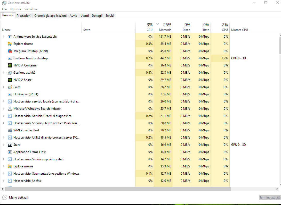Click the LEDKeeper (32 bit) icon

pyautogui.click(x=10, y=94)
